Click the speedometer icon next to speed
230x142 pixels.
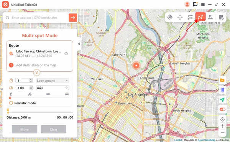coord(11,88)
